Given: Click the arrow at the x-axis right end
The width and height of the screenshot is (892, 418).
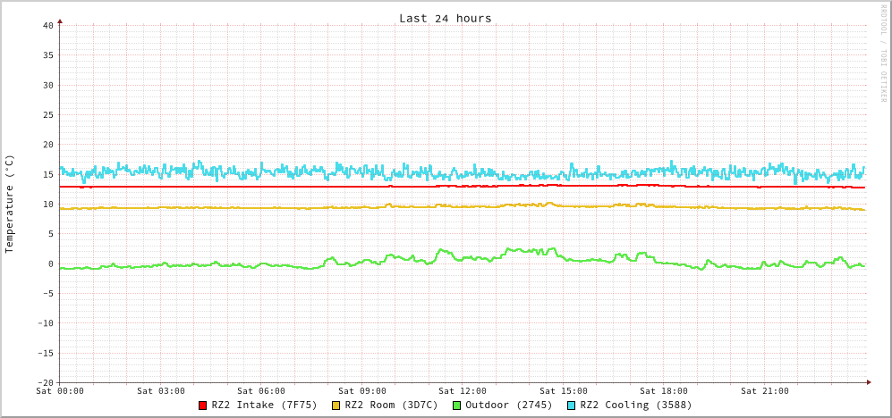Looking at the screenshot, I should point(868,382).
